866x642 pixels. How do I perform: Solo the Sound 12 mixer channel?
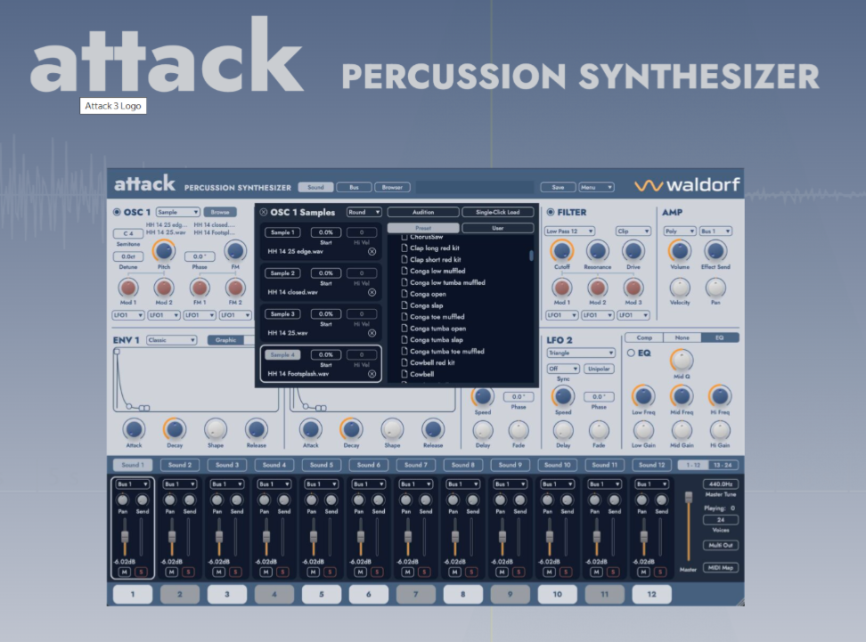[x=660, y=572]
